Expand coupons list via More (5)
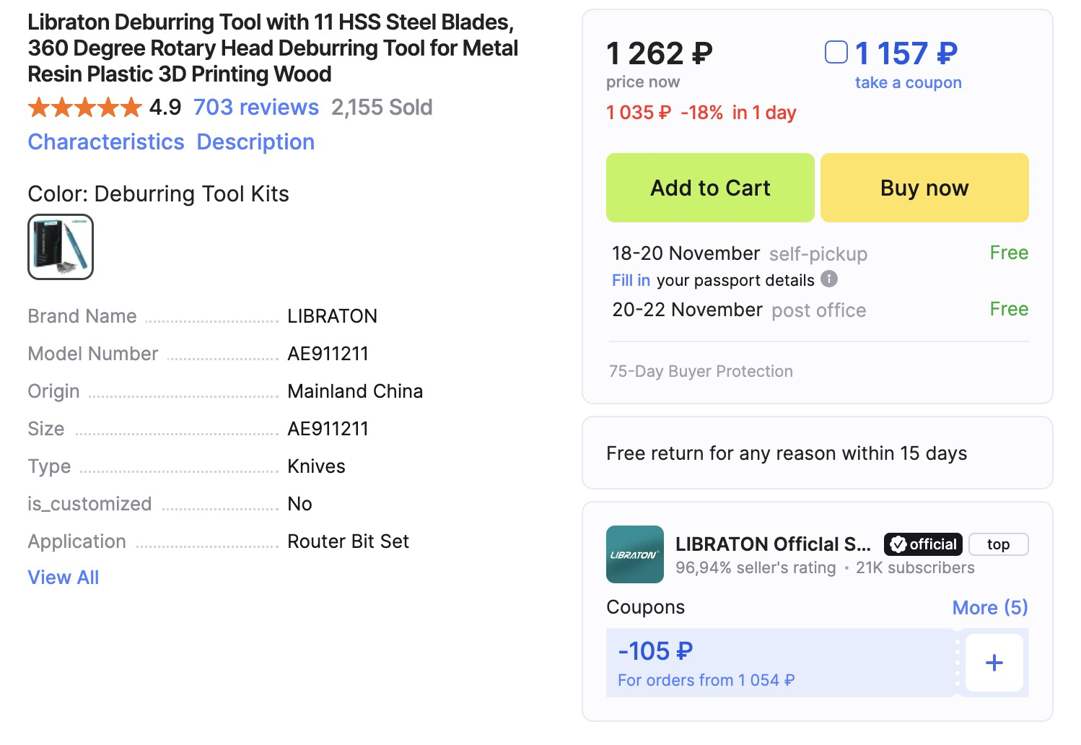1081x745 pixels. click(x=989, y=607)
